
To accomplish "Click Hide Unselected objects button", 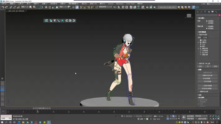I will (208, 76).
